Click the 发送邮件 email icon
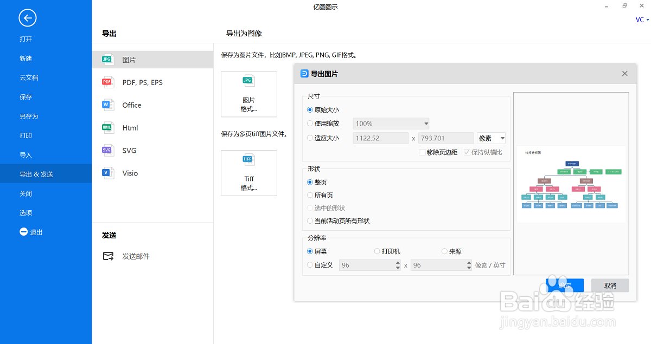 108,256
